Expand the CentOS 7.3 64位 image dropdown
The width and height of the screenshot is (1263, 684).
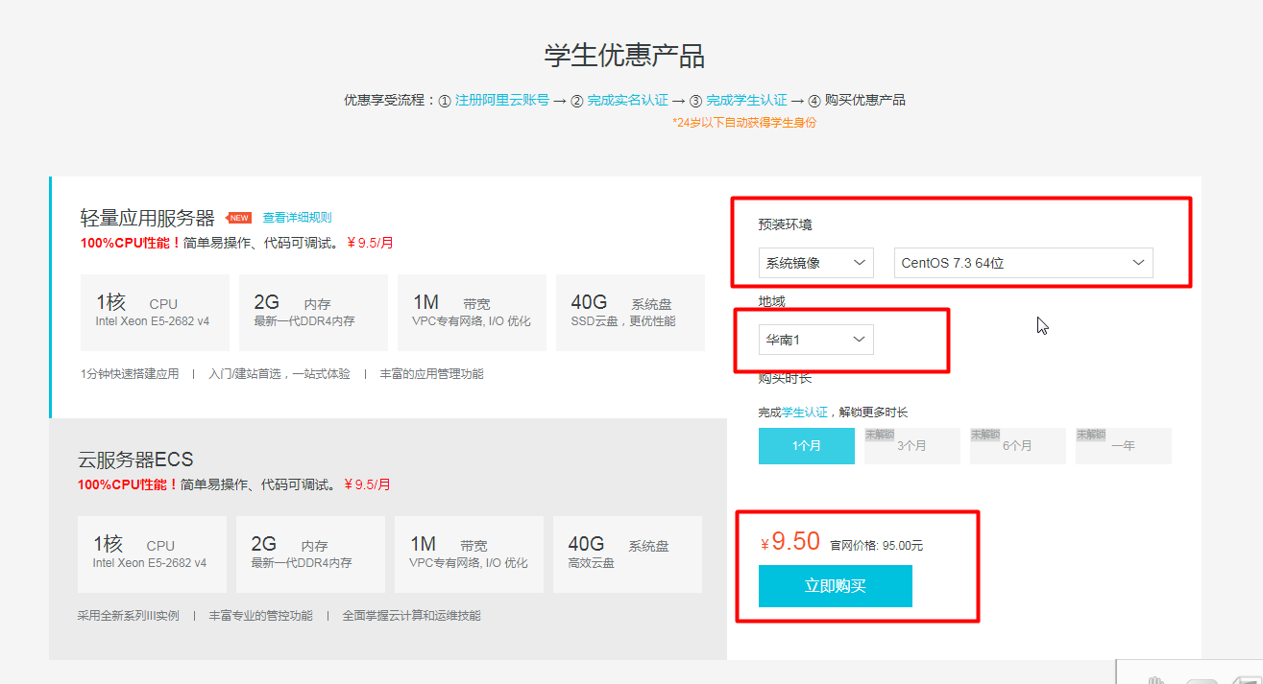(x=1023, y=263)
